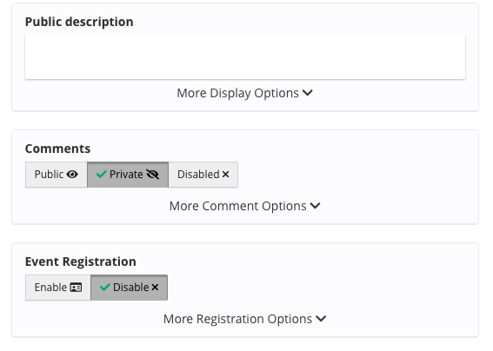
Task: Click the crossed-out eye icon on Private
Action: [153, 175]
